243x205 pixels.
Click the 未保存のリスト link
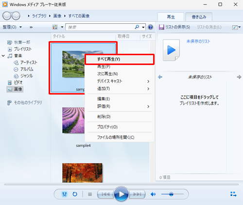click(198, 41)
